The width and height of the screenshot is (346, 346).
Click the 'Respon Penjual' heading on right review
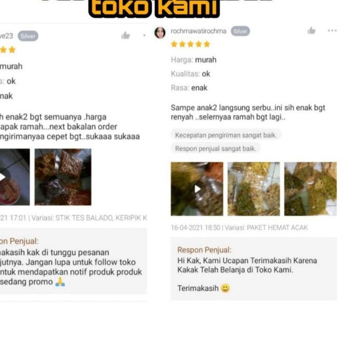pyautogui.click(x=204, y=250)
